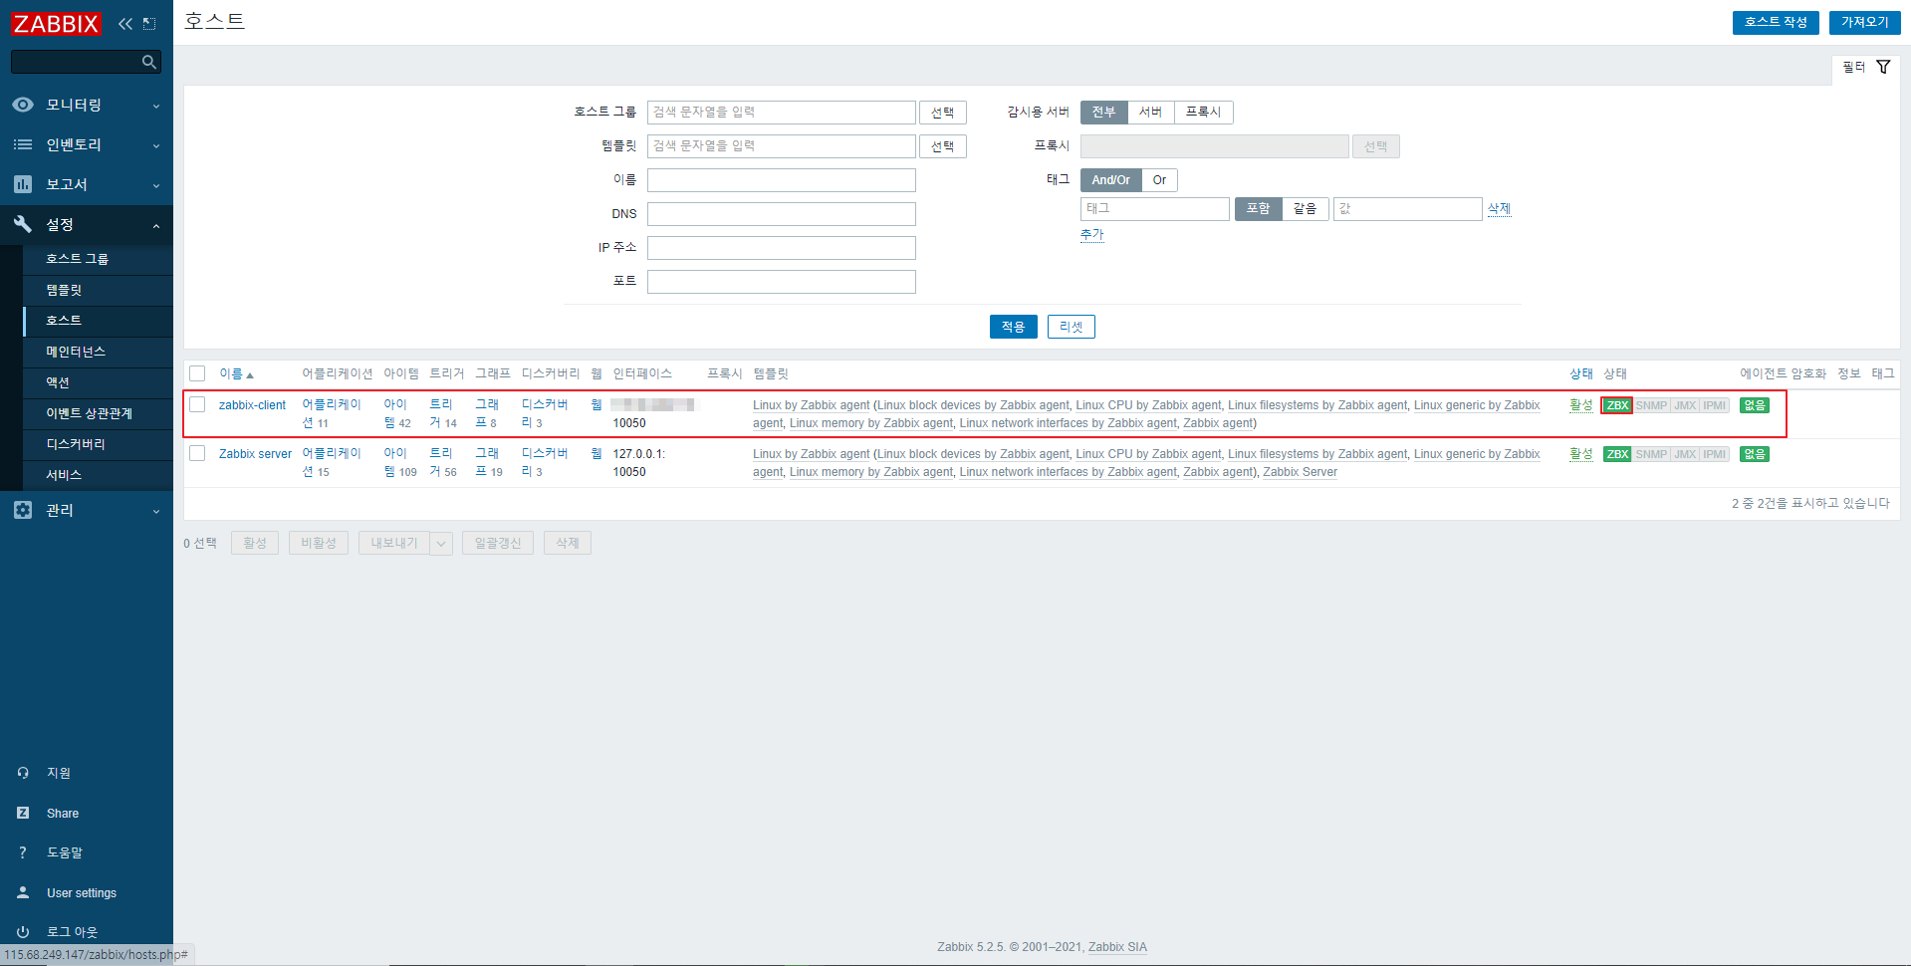Click the Zabbix logo

[x=56, y=23]
